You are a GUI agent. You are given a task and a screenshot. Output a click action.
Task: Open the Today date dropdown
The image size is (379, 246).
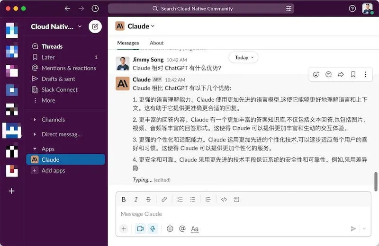click(x=244, y=57)
